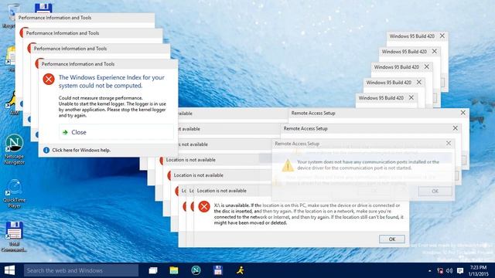Viewport: 495px width, 278px height.
Task: Click red error icon beside X:\ is unavailable
Action: [204, 207]
